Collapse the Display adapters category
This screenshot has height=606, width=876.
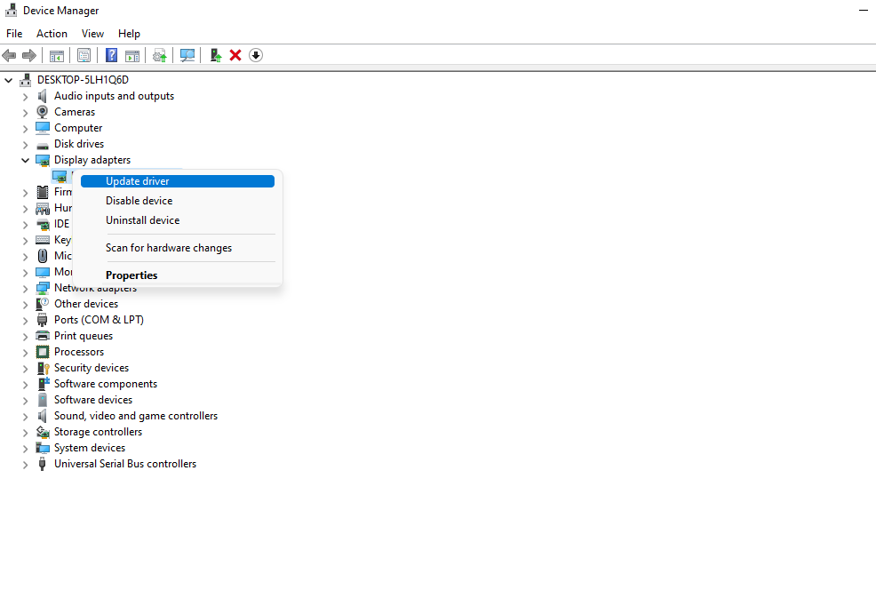tap(25, 159)
